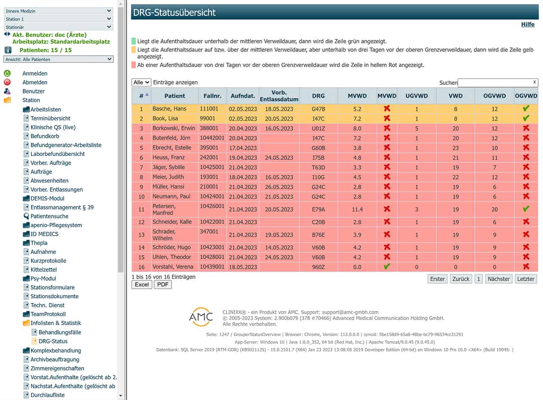Clear search field with x button
The image size is (543, 400).
click(535, 82)
